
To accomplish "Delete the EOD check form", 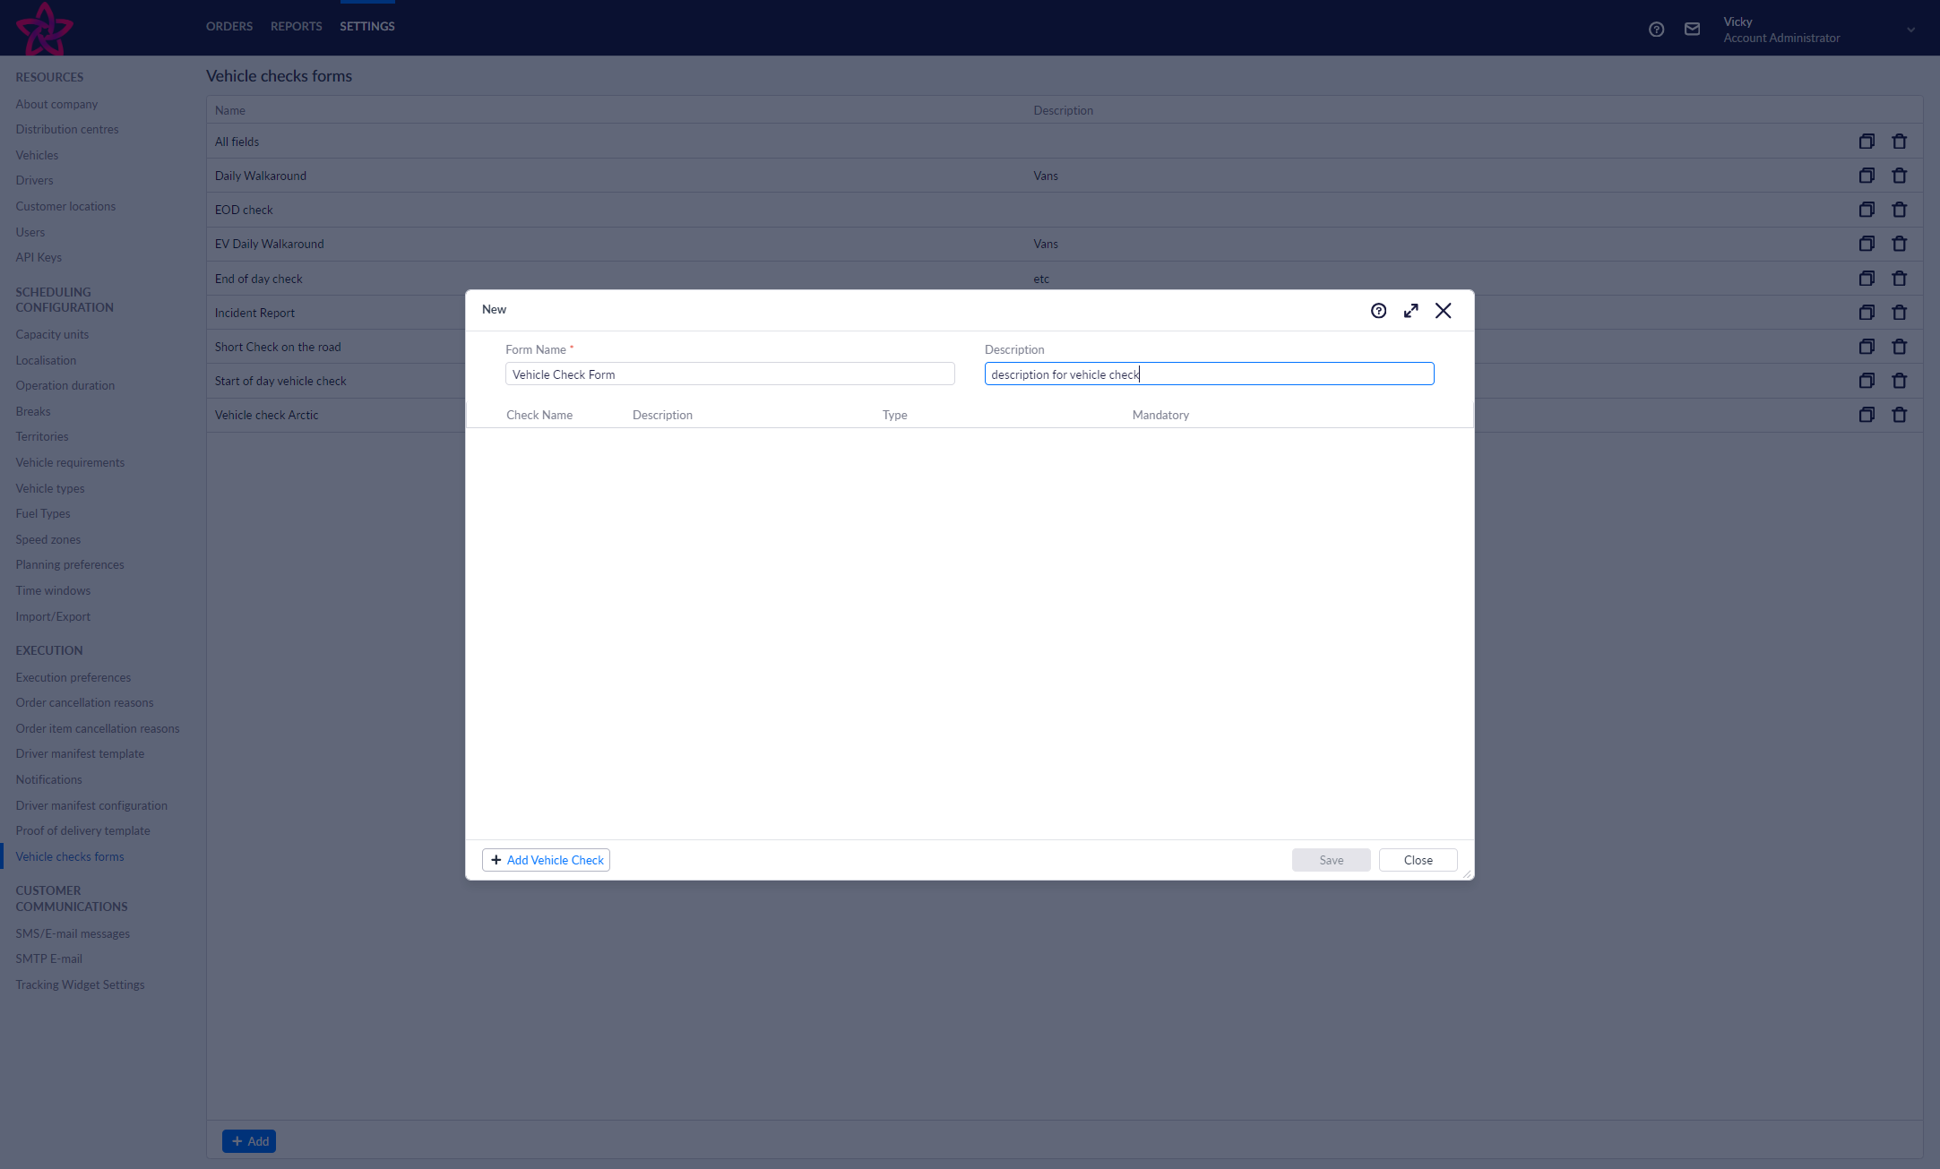I will [1899, 210].
